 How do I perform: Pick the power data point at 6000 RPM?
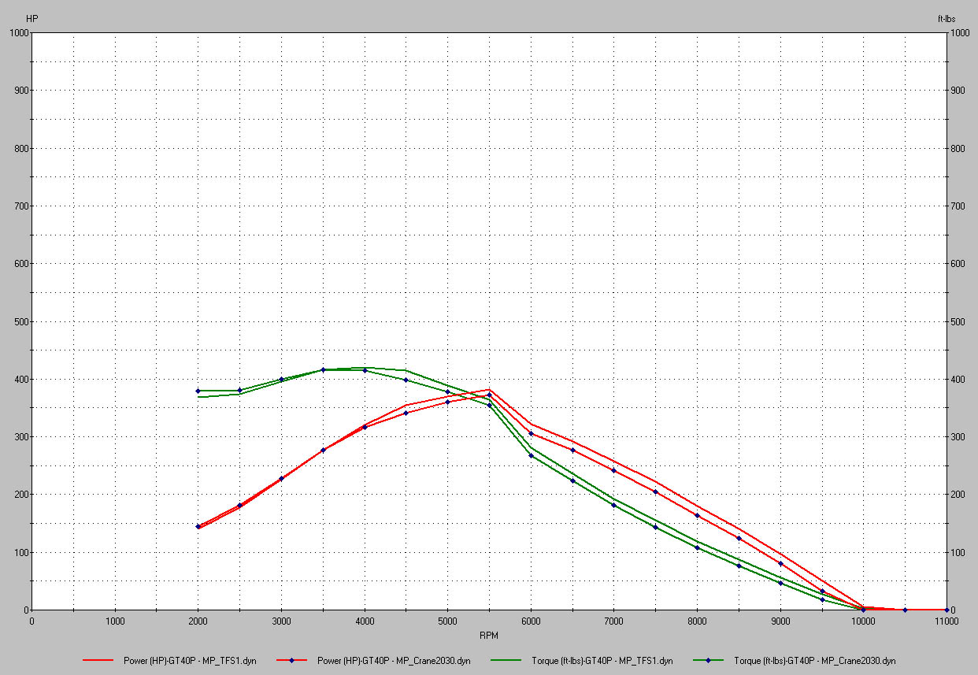point(531,433)
